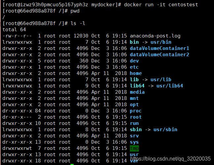Image resolution: width=214 pixels, height=165 pixels.
Task: Click the 'opt' directory name
Action: tap(134, 105)
